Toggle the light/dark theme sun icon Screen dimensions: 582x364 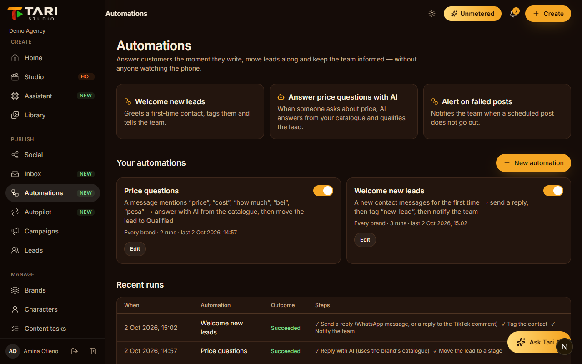[432, 14]
